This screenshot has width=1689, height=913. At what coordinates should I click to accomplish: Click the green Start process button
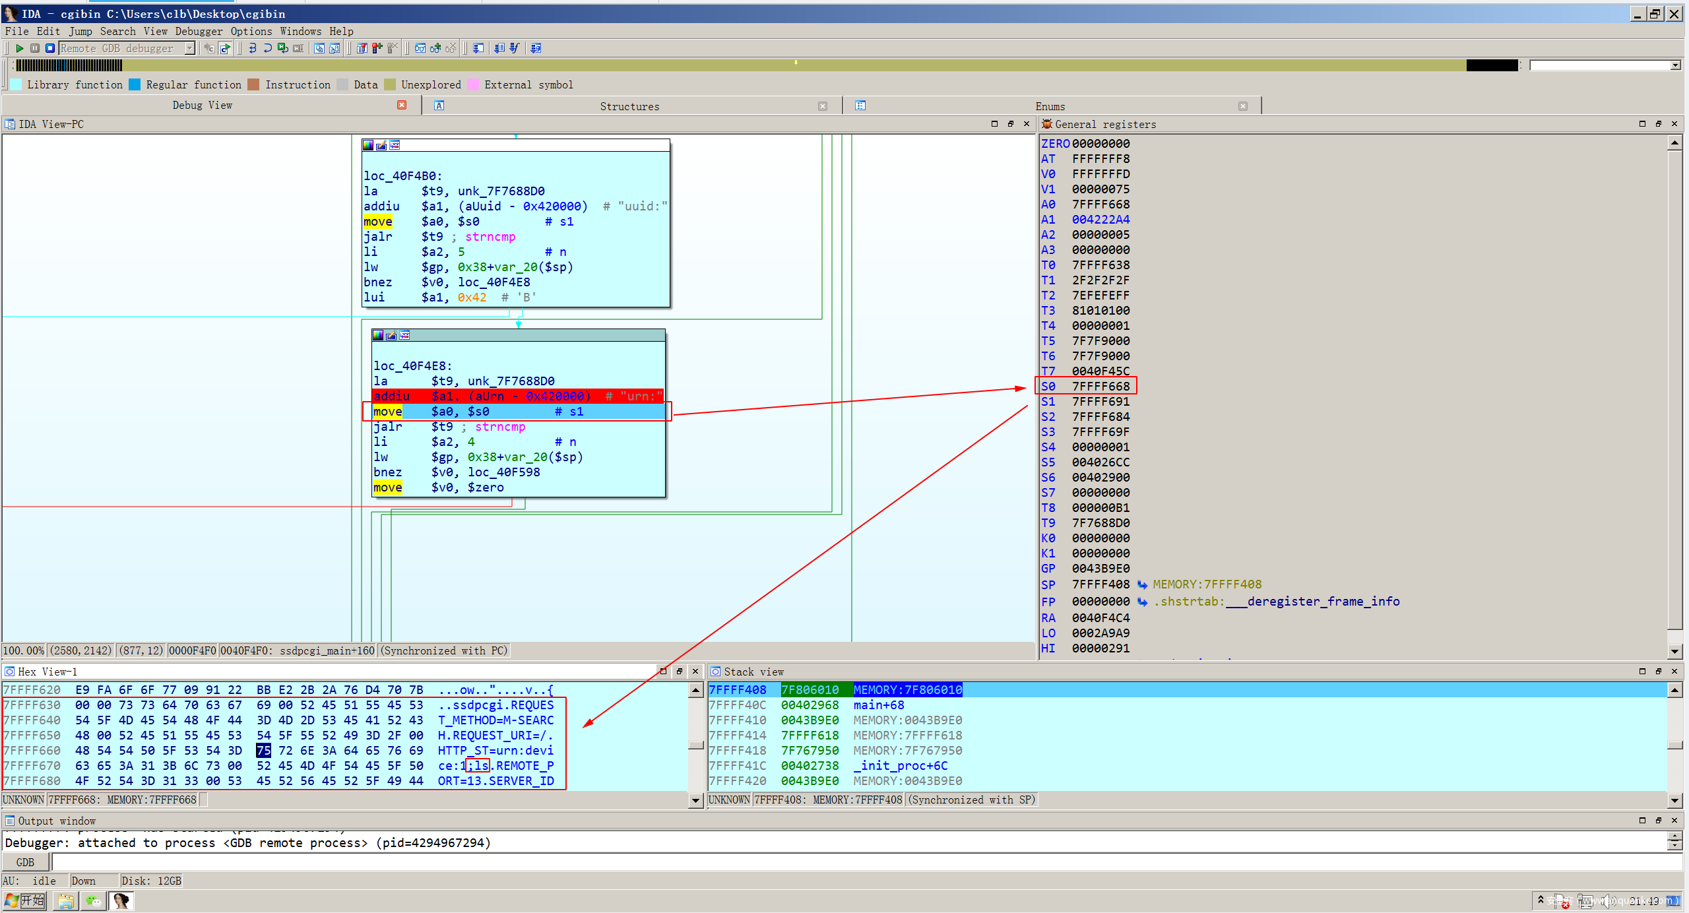pos(20,48)
